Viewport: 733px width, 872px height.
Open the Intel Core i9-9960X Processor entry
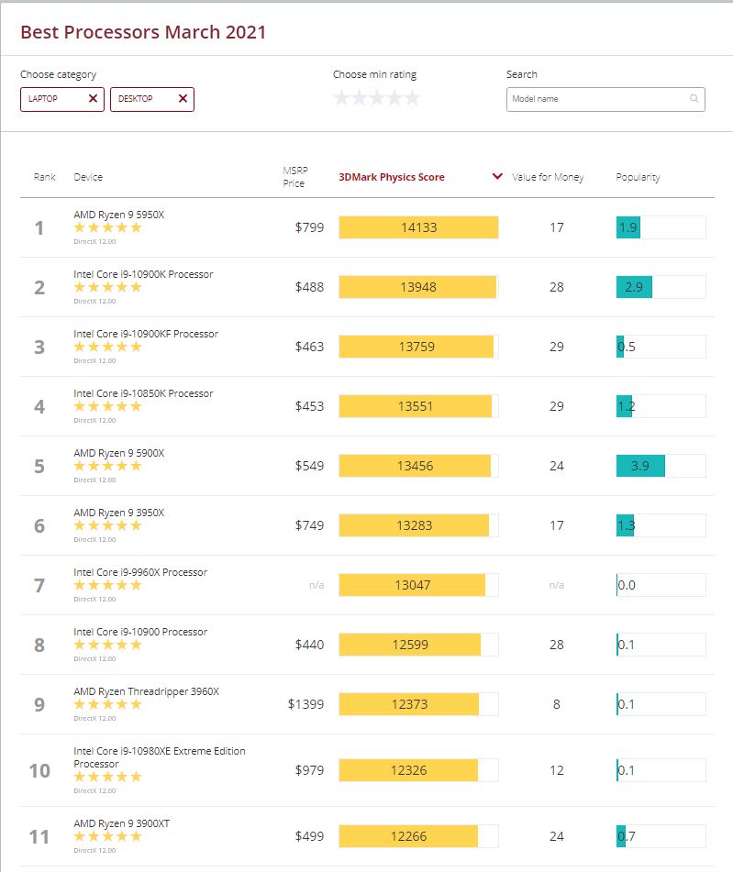point(140,571)
